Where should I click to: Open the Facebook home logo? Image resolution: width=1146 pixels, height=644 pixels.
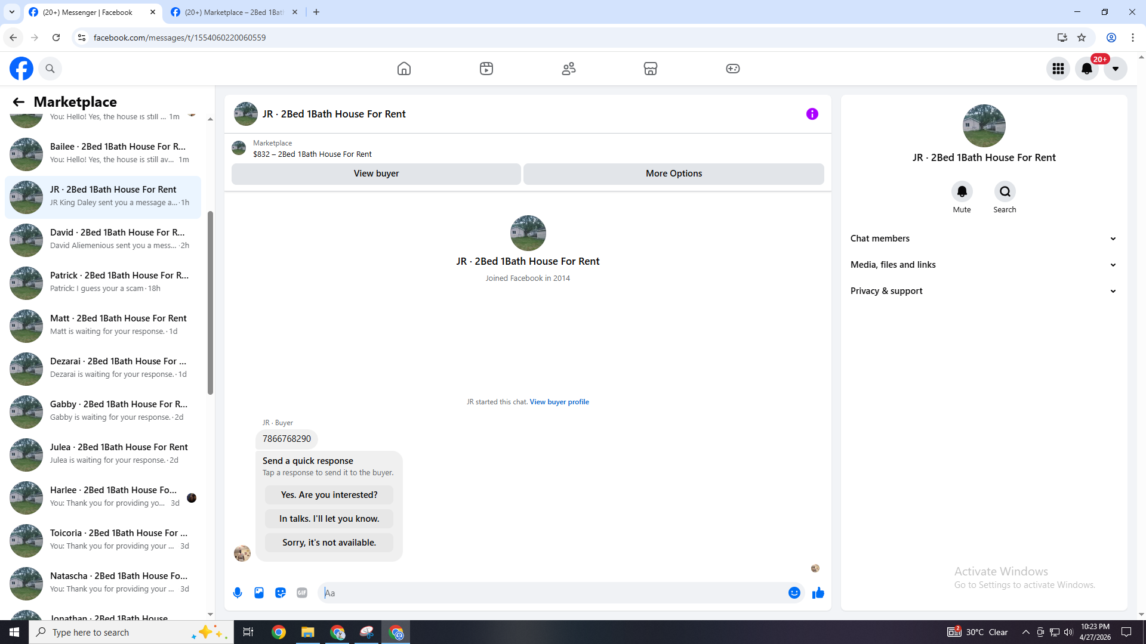point(21,69)
